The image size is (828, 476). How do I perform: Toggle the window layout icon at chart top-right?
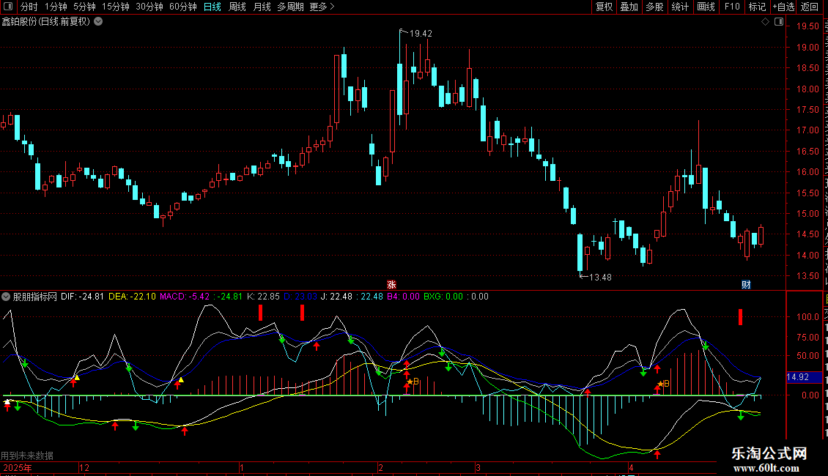point(779,22)
